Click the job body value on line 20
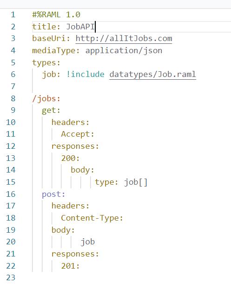The width and height of the screenshot is (231, 284). [88, 242]
